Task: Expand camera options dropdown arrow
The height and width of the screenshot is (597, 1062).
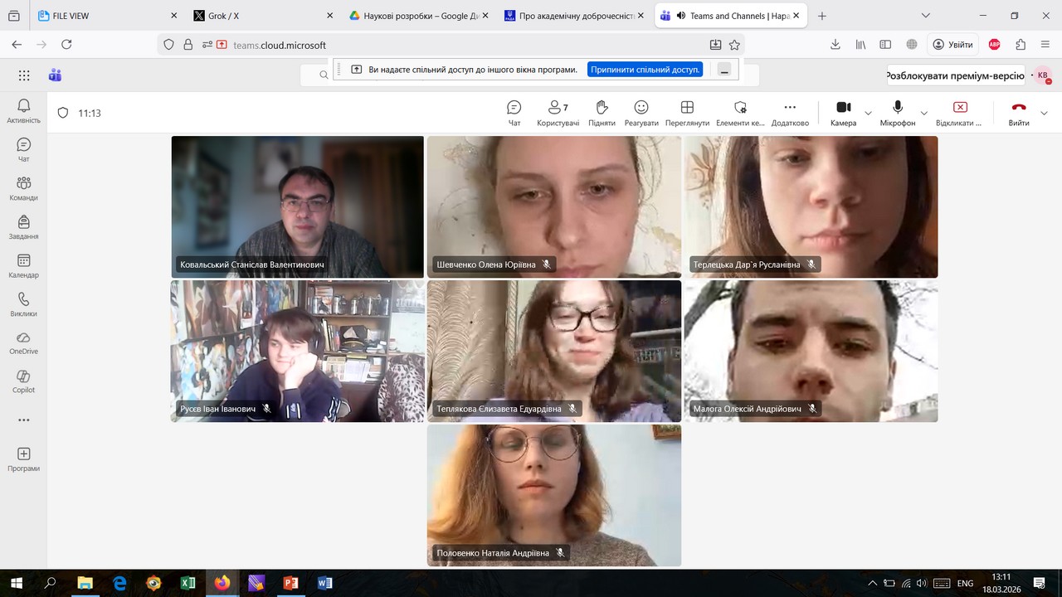Action: pos(868,114)
